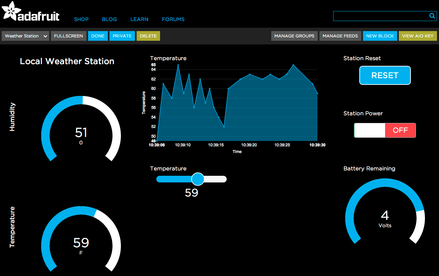
Task: Toggle the PRIVATE setting button
Action: [x=122, y=36]
